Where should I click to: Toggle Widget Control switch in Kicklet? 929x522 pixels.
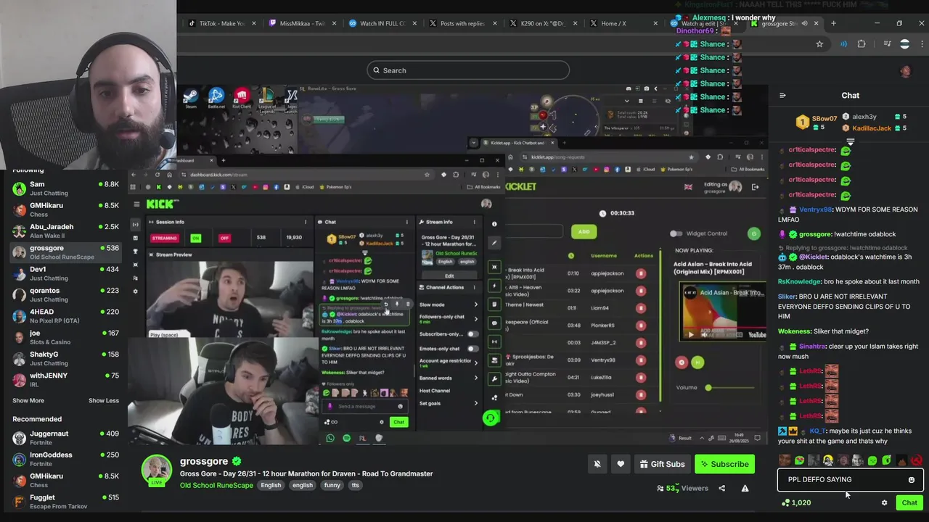coord(676,233)
